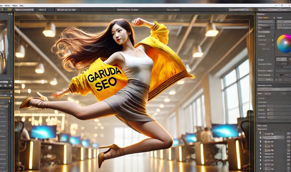Click the yellow icon at the options bar's right end

click(x=251, y=10)
